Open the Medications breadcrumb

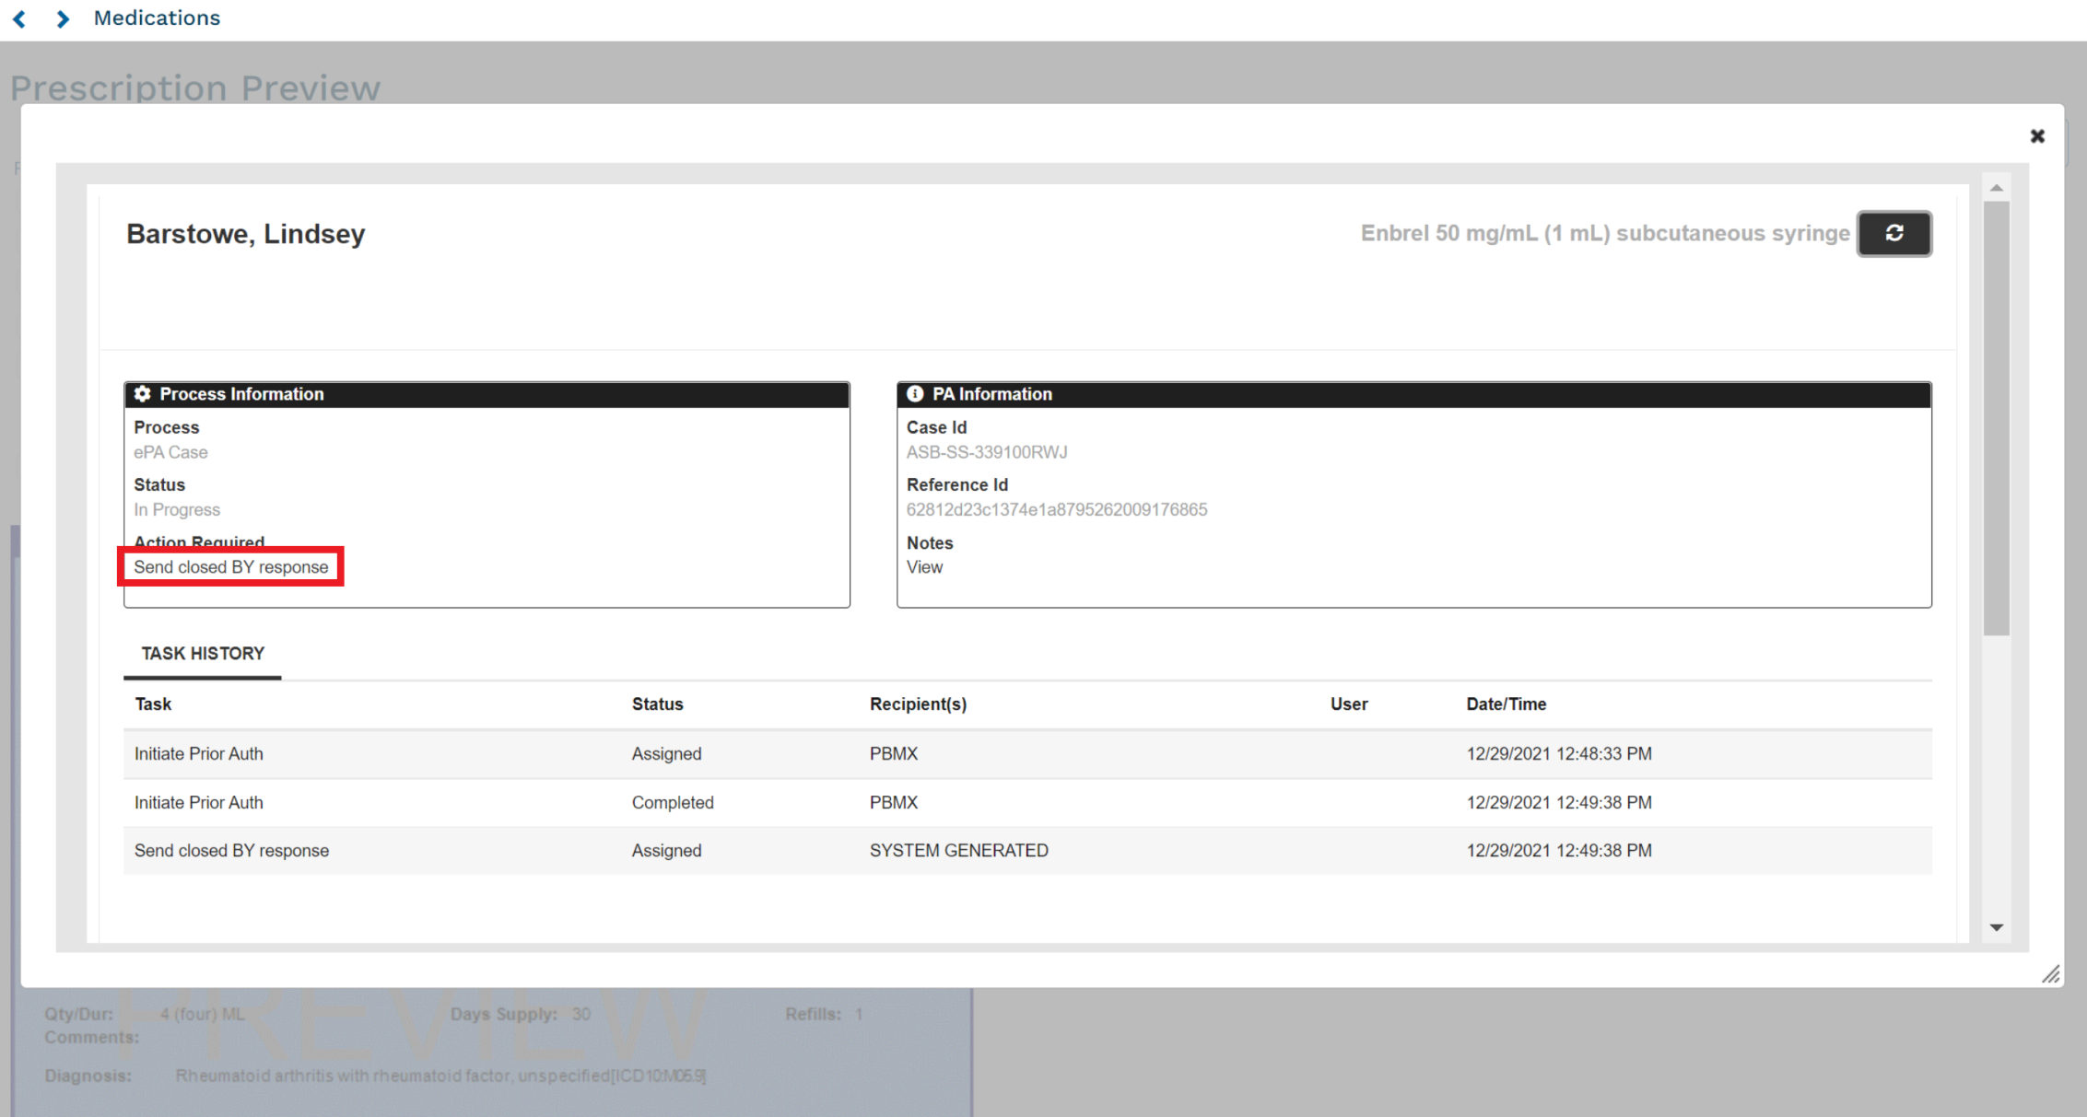[x=157, y=18]
